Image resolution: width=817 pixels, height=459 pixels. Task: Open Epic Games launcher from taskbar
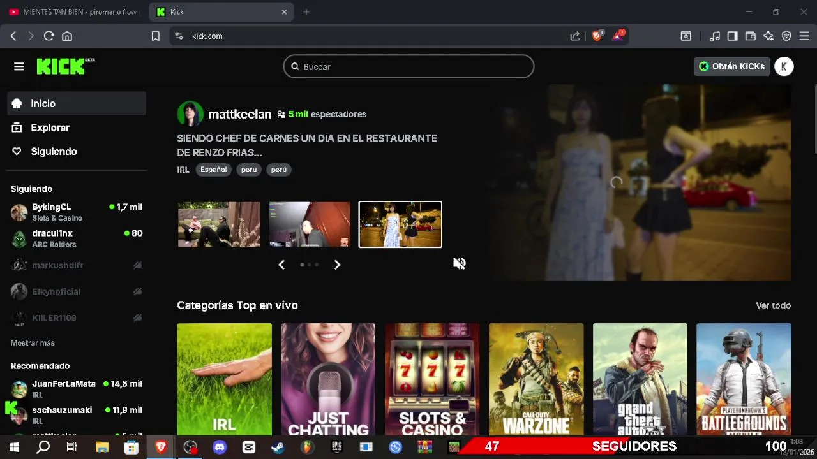(336, 447)
